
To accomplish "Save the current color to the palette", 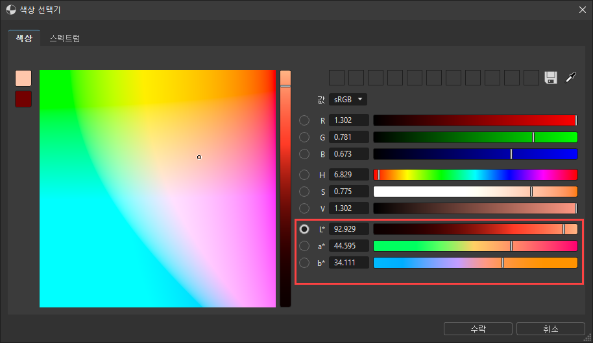I will tap(551, 78).
